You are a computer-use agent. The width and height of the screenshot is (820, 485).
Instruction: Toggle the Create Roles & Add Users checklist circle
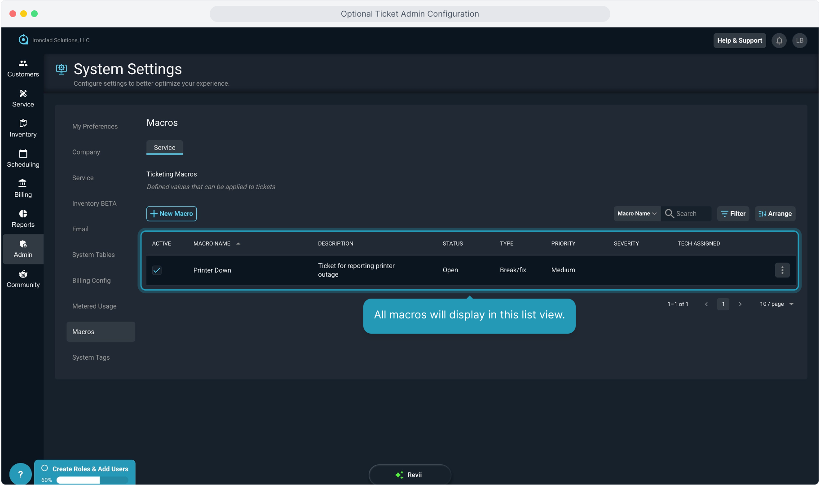tap(44, 468)
